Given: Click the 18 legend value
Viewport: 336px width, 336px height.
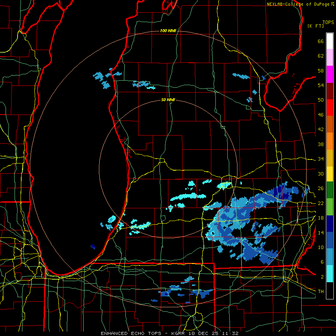Looking at the screenshot, I should click(321, 218).
